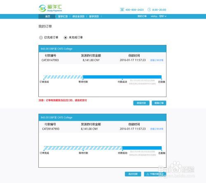
Task: Select the 未完成订单 radio button
Action: click(x=66, y=38)
